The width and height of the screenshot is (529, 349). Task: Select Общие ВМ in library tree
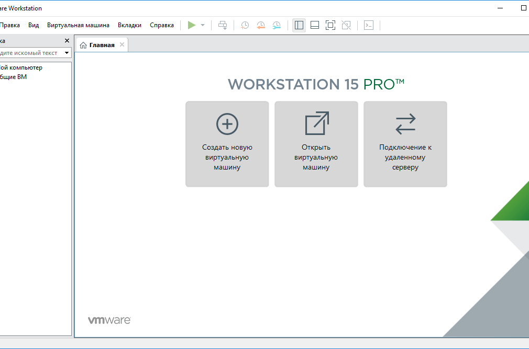tap(13, 77)
